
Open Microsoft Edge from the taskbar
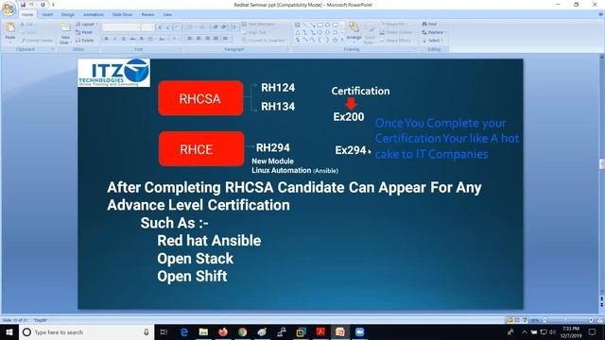click(184, 331)
